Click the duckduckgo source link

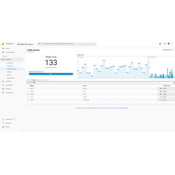pyautogui.click(x=86, y=100)
